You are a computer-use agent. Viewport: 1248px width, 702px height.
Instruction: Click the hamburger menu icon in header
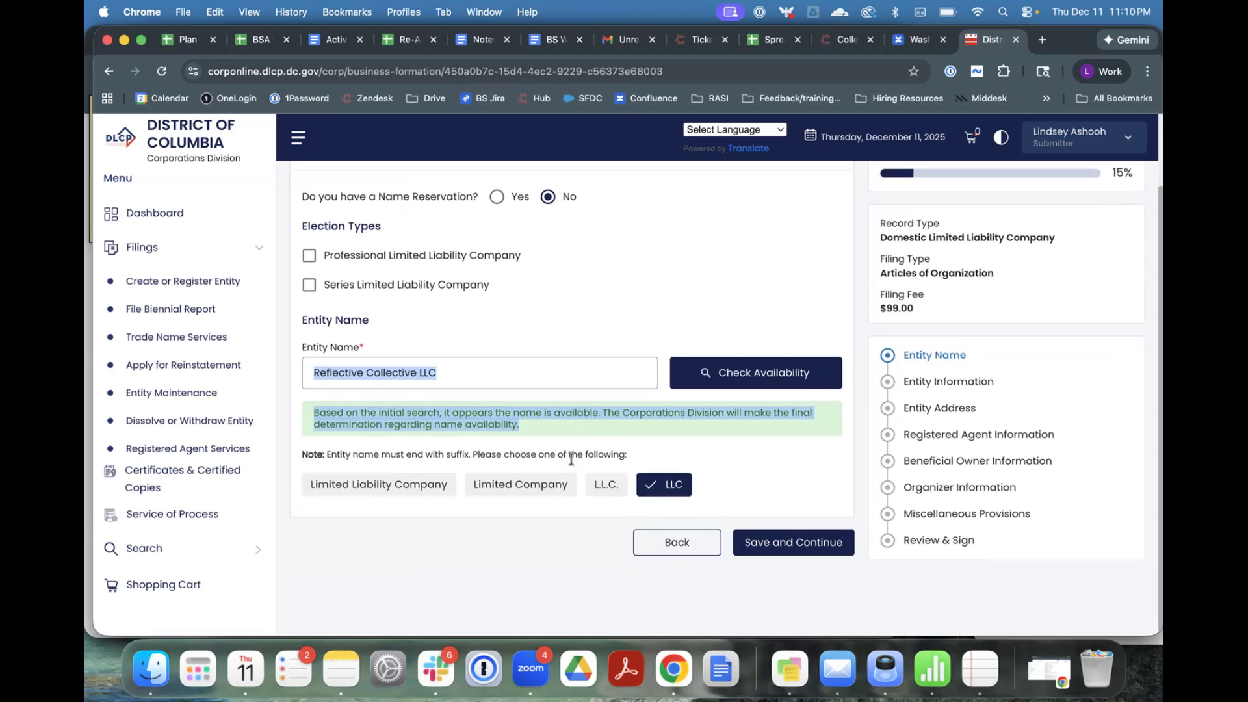(298, 138)
